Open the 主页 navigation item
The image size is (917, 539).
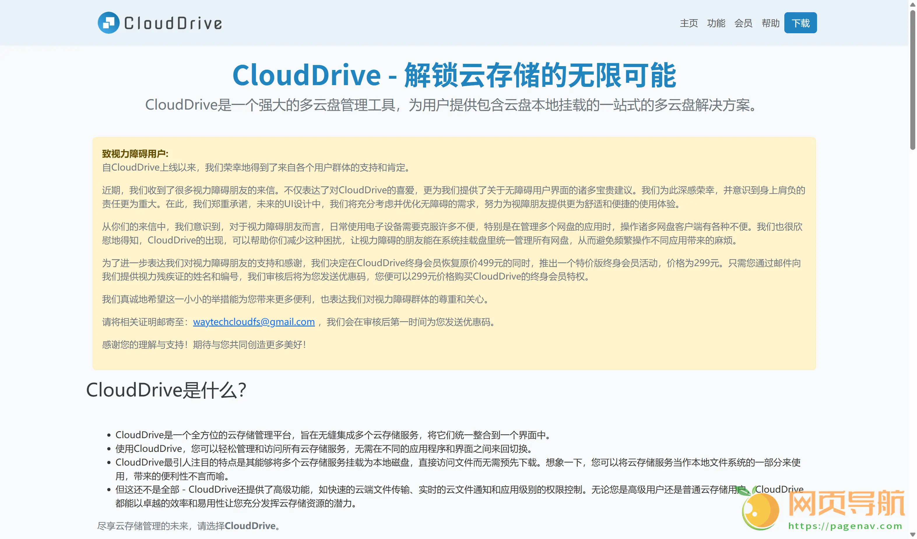688,23
